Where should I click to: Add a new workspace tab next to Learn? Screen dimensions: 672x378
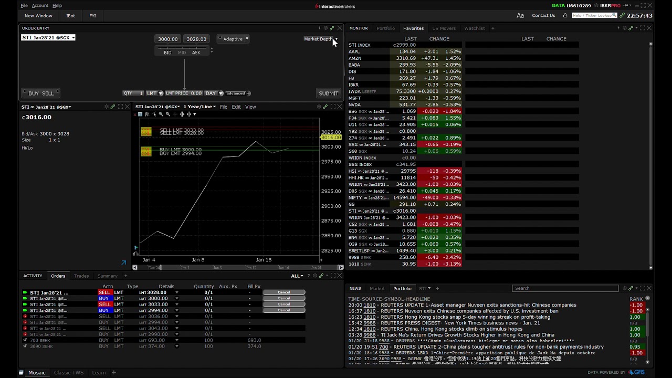(x=113, y=373)
